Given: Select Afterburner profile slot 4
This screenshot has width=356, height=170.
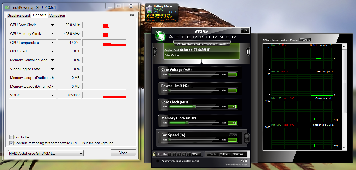Looking at the screenshot, I should (184, 154).
